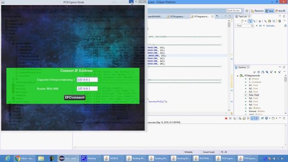The width and height of the screenshot is (288, 162).
Task: Terminate the running program in Console
Action: tap(226, 118)
